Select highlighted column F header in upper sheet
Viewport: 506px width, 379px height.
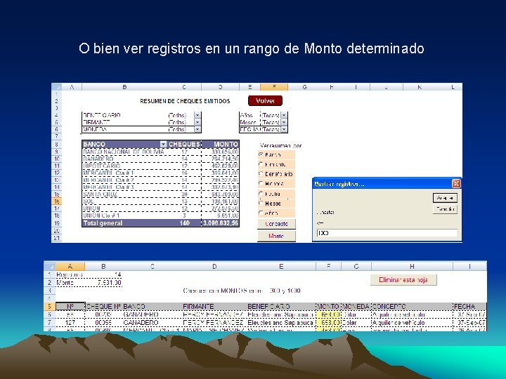[274, 87]
